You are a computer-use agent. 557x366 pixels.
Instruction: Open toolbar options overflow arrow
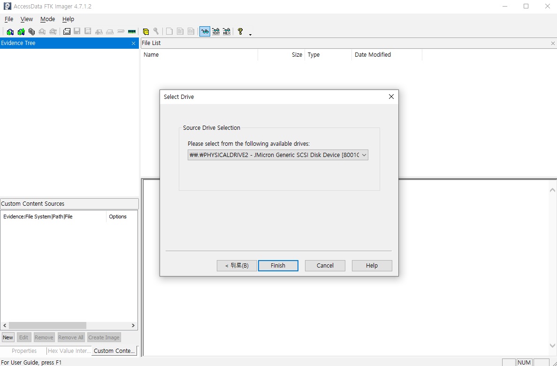pyautogui.click(x=251, y=35)
